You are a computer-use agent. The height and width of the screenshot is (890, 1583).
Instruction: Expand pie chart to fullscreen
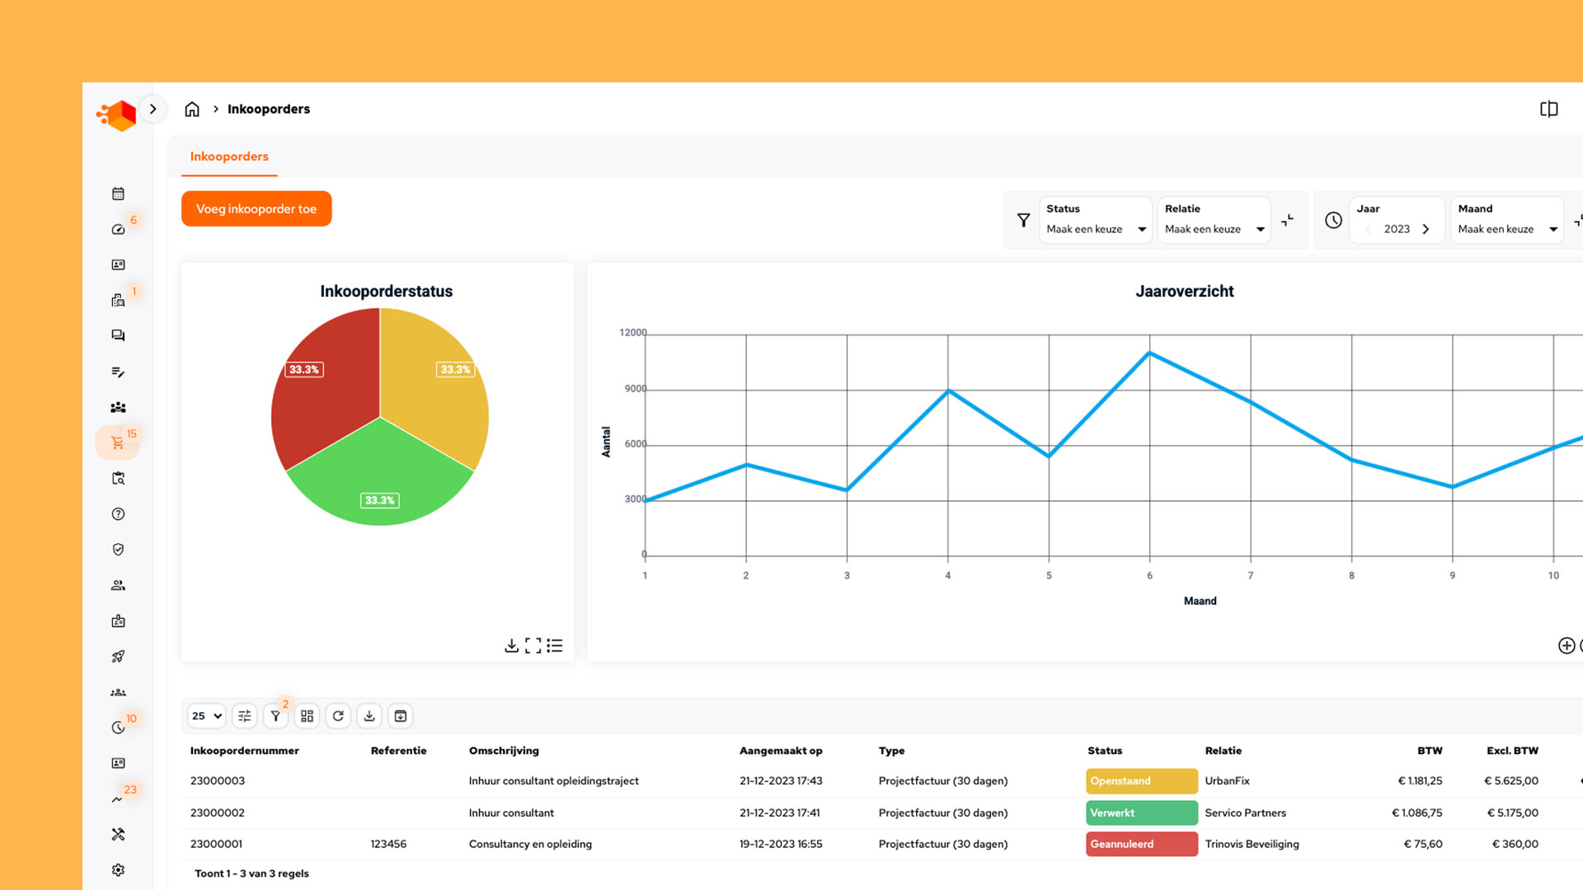pyautogui.click(x=533, y=645)
